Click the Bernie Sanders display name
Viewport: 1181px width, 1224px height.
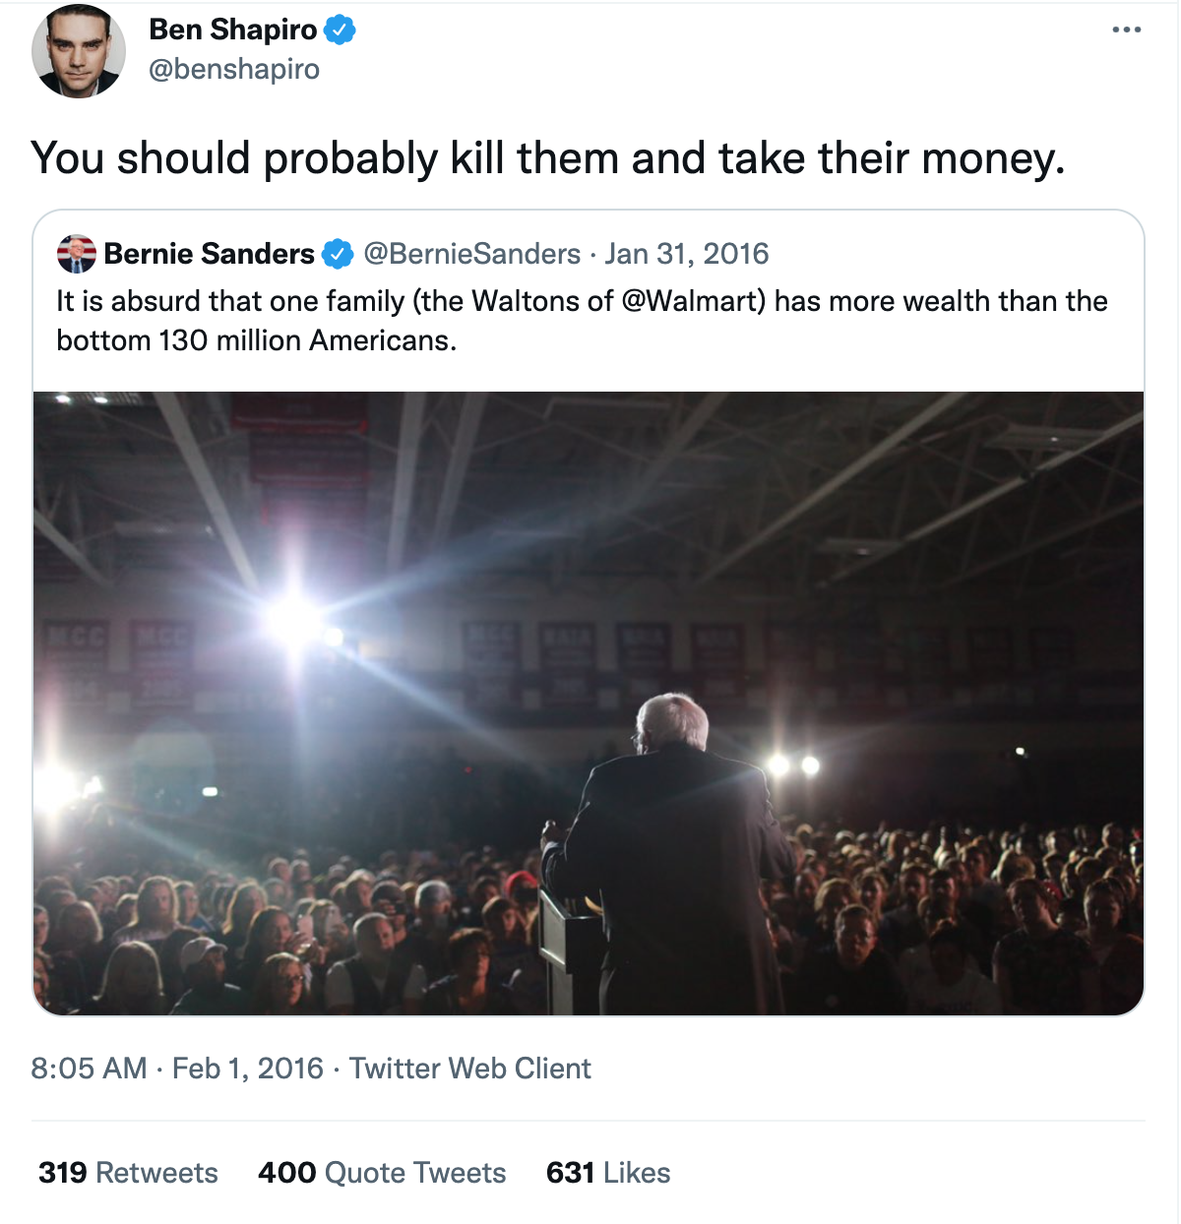point(209,254)
